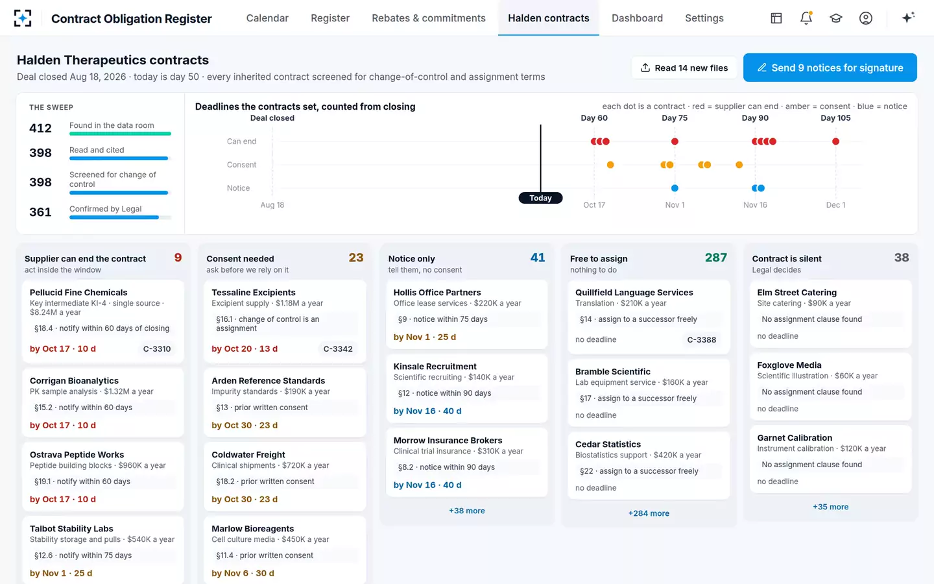Click Read 14 new files button
Viewport: 934px width, 584px height.
684,67
